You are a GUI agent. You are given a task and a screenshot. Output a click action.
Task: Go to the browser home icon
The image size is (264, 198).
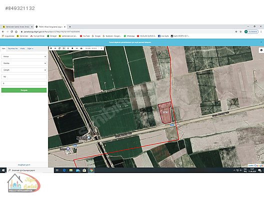tap(16, 31)
